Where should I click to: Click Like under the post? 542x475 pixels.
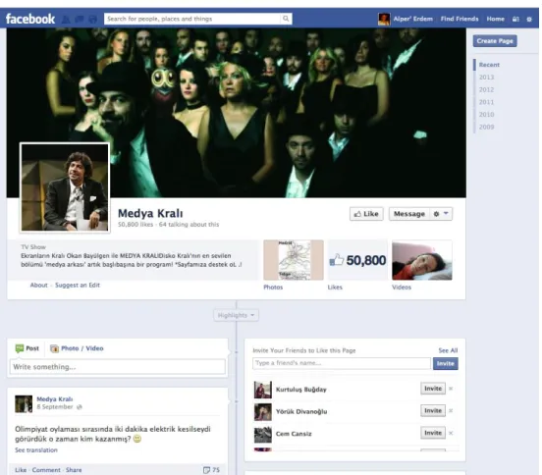(x=21, y=470)
